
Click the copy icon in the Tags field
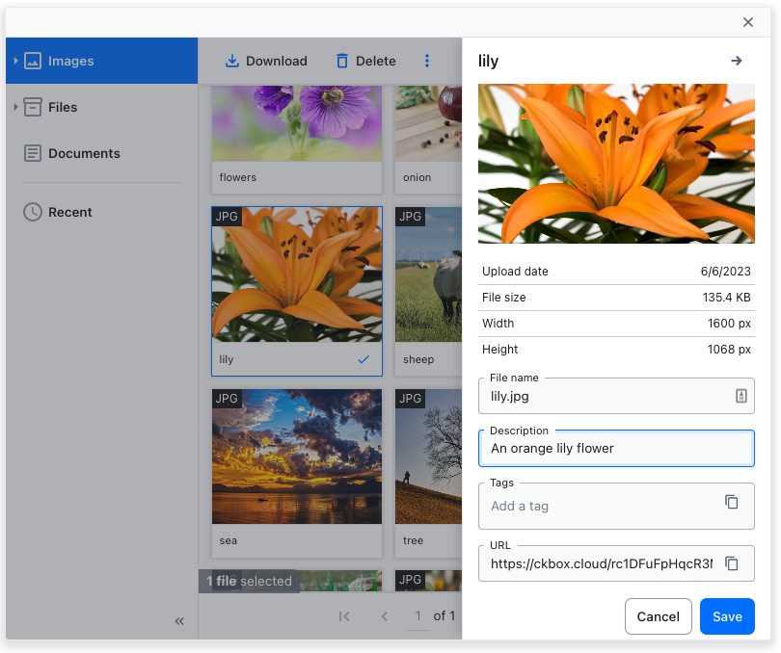click(x=731, y=502)
